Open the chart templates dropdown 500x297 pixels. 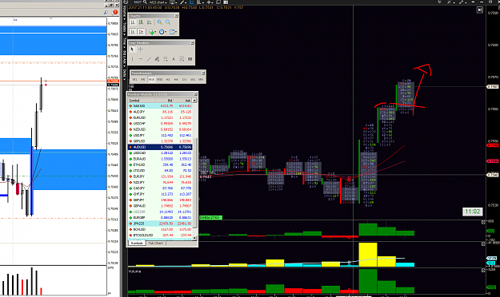[173, 32]
